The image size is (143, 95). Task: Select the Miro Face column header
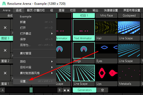pos(106,16)
